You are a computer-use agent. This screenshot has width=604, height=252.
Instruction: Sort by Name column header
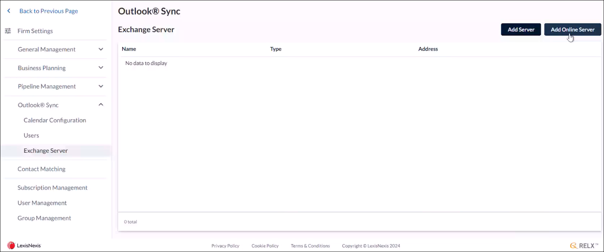click(129, 49)
